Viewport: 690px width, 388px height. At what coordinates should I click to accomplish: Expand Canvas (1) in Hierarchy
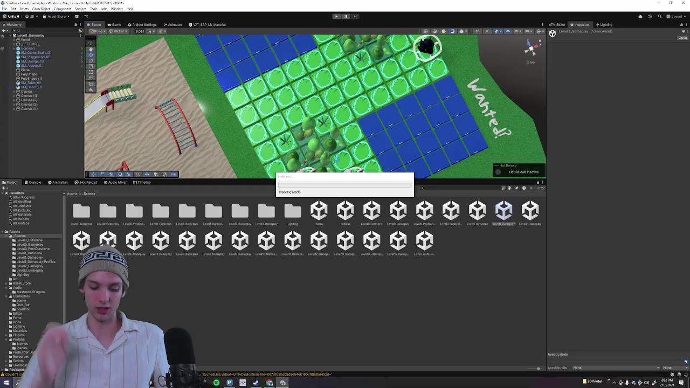point(15,96)
